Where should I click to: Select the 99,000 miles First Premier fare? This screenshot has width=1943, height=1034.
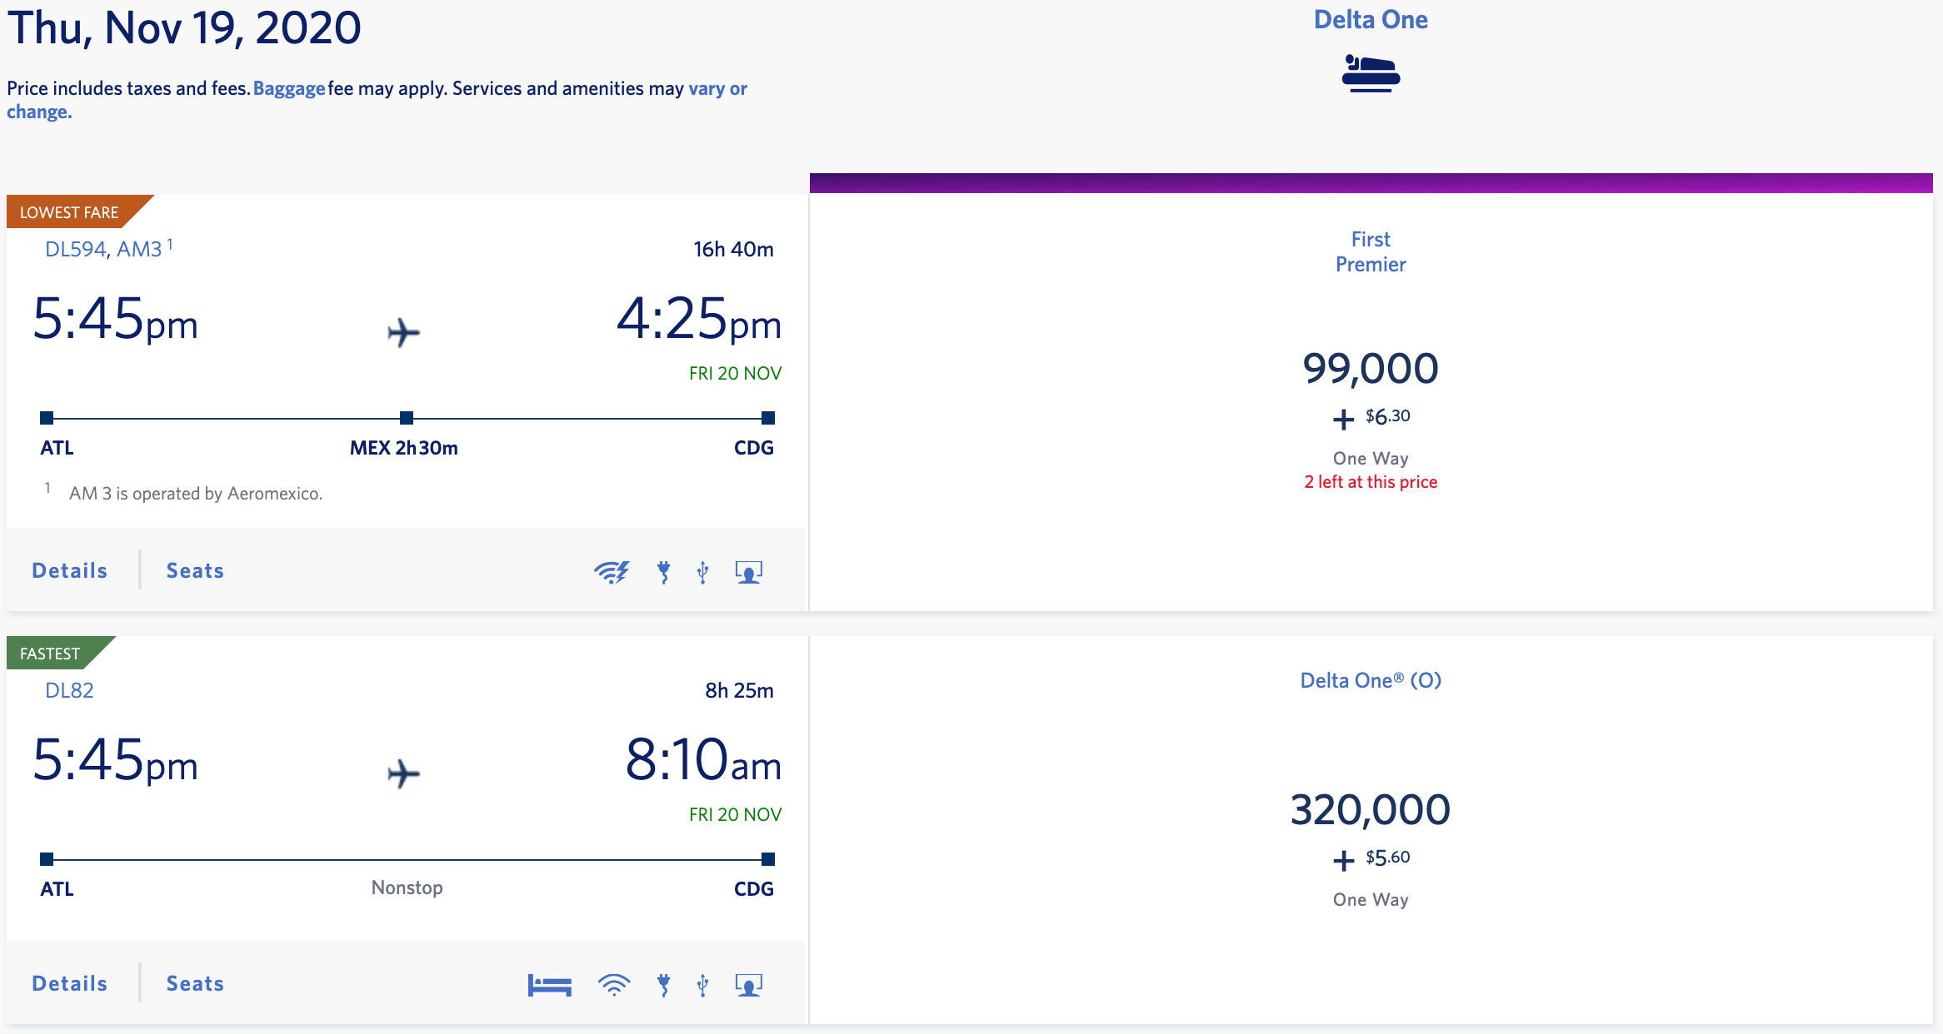tap(1371, 369)
